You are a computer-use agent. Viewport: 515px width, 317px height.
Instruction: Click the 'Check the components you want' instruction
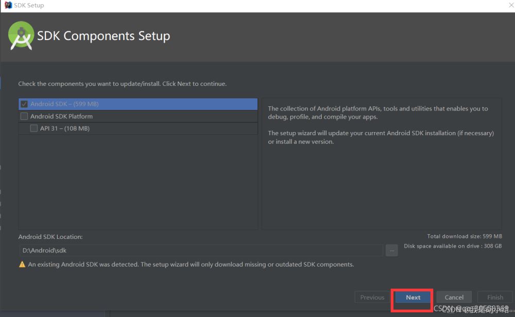click(x=122, y=84)
